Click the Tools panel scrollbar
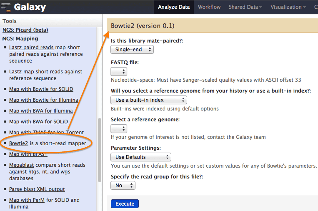This screenshot has width=318, height=211. (x=99, y=150)
